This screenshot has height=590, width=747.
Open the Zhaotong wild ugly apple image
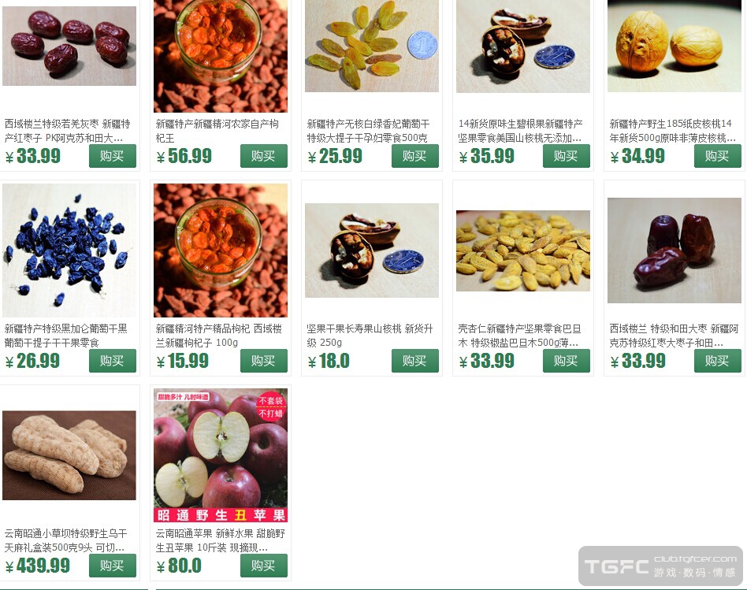coord(221,455)
